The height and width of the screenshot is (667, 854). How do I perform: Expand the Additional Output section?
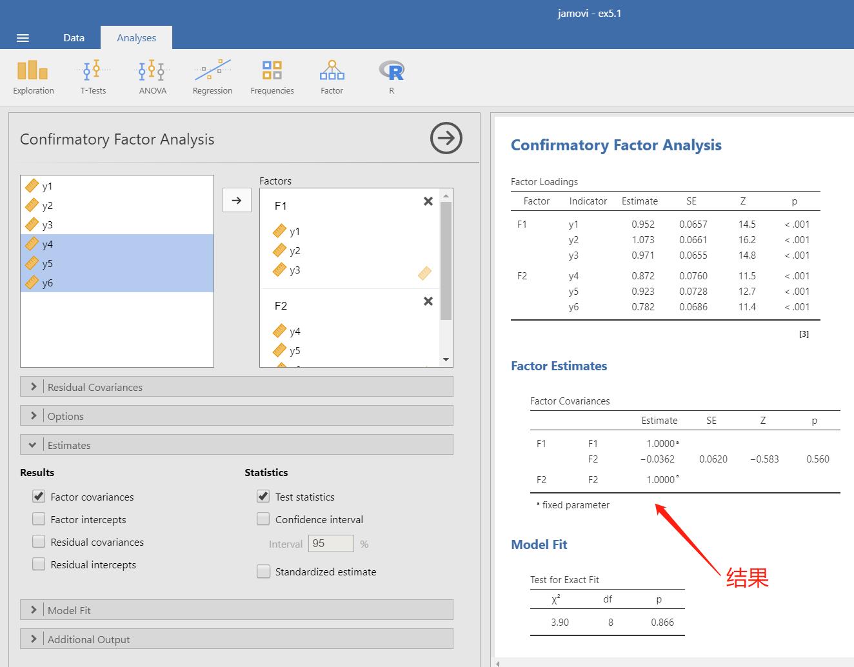(x=237, y=639)
